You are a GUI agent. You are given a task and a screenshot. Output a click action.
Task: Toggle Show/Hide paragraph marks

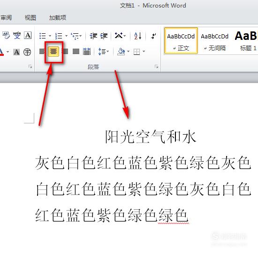(153, 36)
